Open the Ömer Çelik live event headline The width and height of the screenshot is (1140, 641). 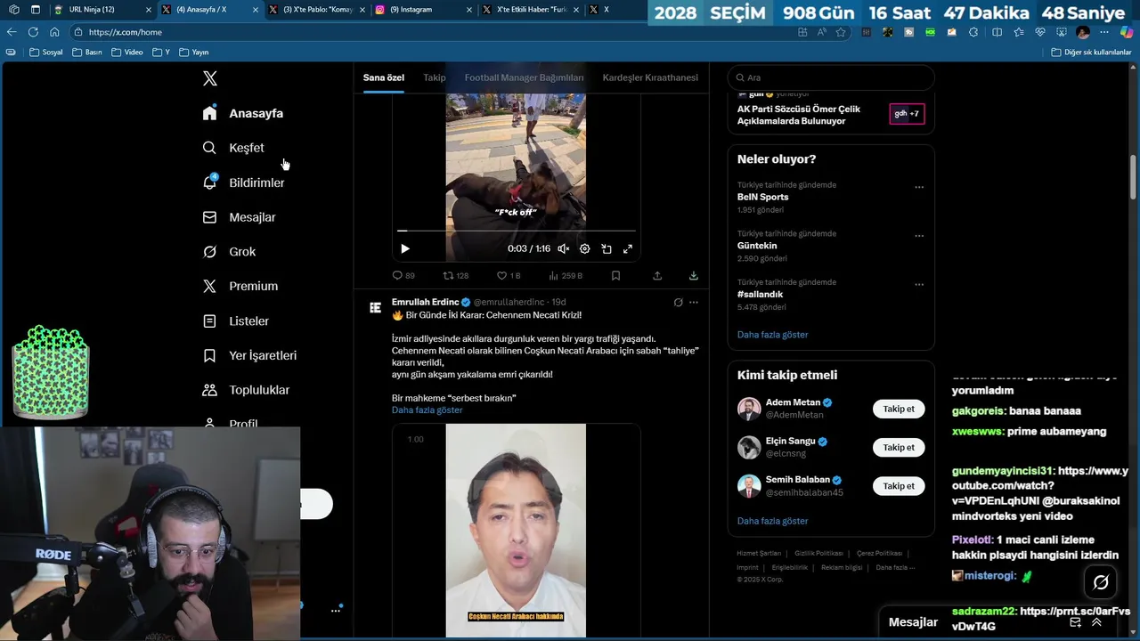tap(798, 115)
